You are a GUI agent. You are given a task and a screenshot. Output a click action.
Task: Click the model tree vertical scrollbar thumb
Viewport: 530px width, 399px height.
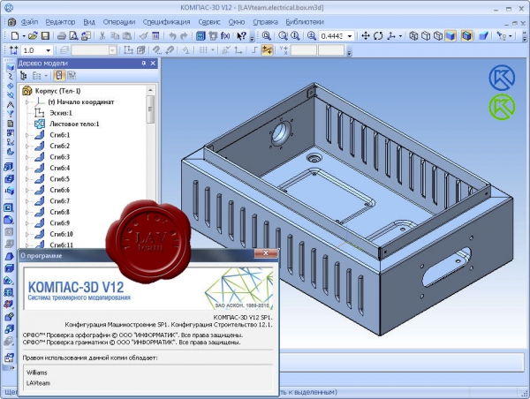pos(150,109)
